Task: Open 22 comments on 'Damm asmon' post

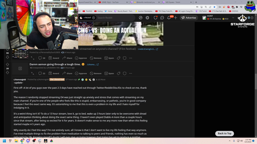Action: click(42, 74)
